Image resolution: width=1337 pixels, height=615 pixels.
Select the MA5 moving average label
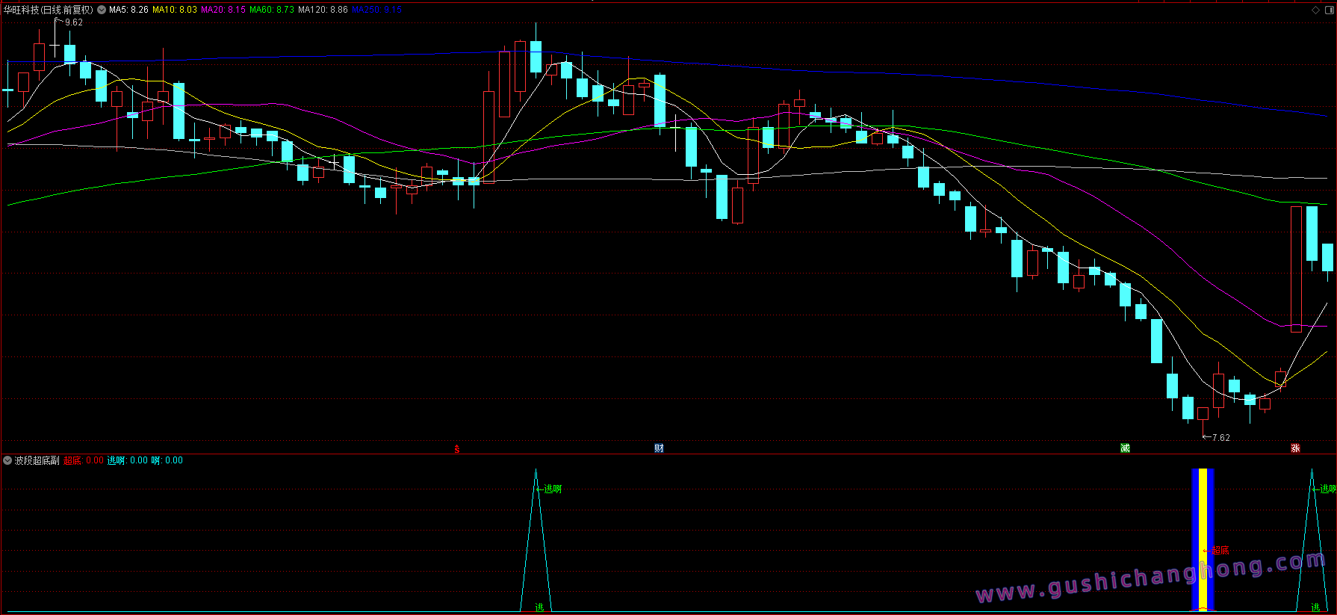click(128, 10)
